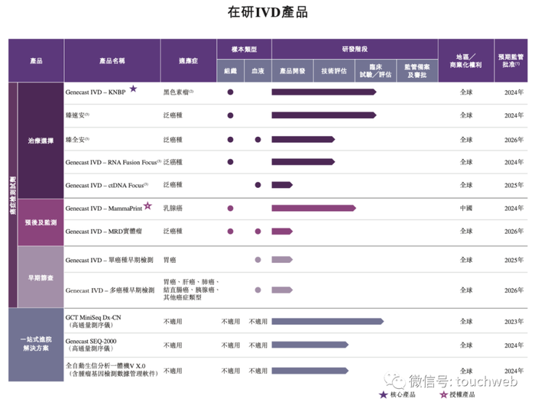Click the blood dot in the 單癌種早期檢測 row
Image resolution: width=535 pixels, height=405 pixels.
click(258, 260)
